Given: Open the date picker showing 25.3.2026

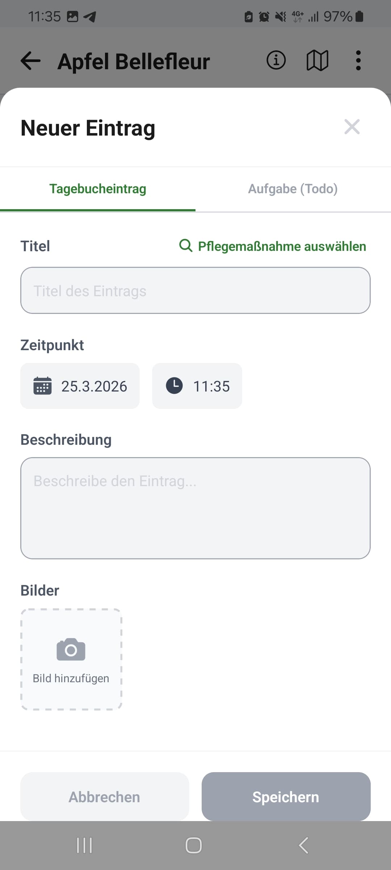Looking at the screenshot, I should click(x=94, y=386).
